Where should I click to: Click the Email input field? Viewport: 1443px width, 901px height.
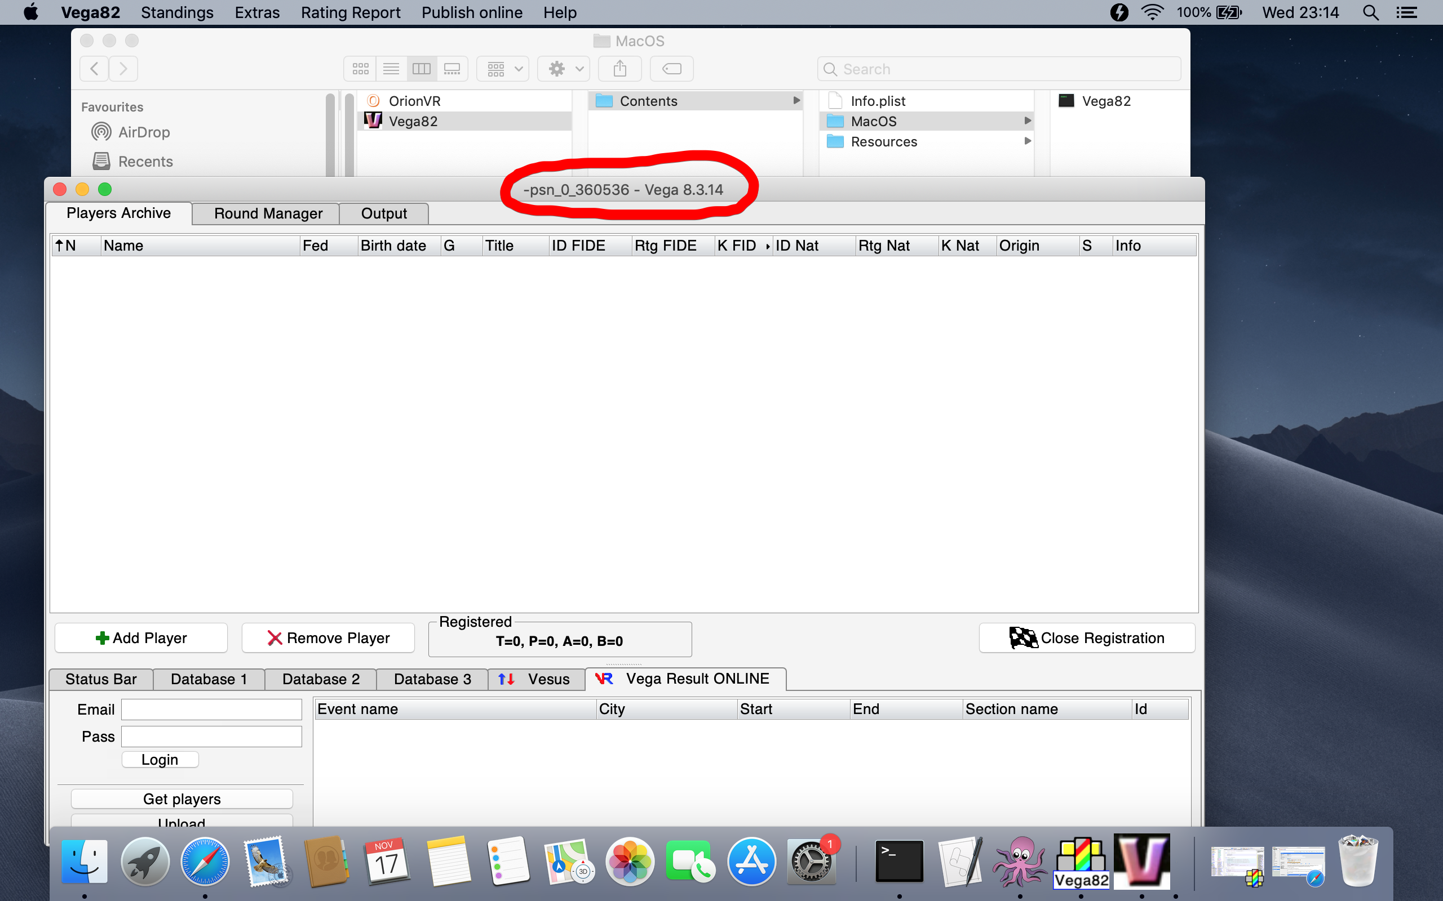[x=211, y=709]
